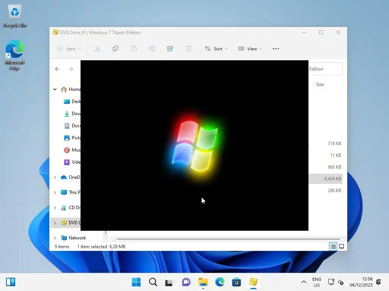Viewport: 389px width, 291px height.
Task: Click the Size column header
Action: [x=329, y=84]
